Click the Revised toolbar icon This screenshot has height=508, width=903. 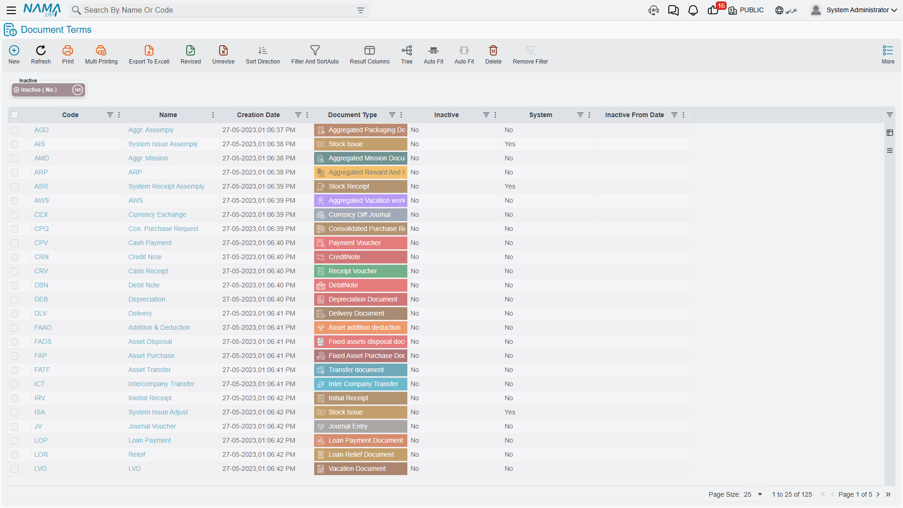click(190, 50)
